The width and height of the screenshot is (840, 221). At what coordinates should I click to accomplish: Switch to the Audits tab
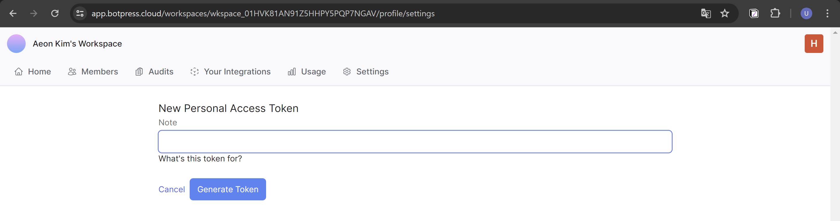155,72
